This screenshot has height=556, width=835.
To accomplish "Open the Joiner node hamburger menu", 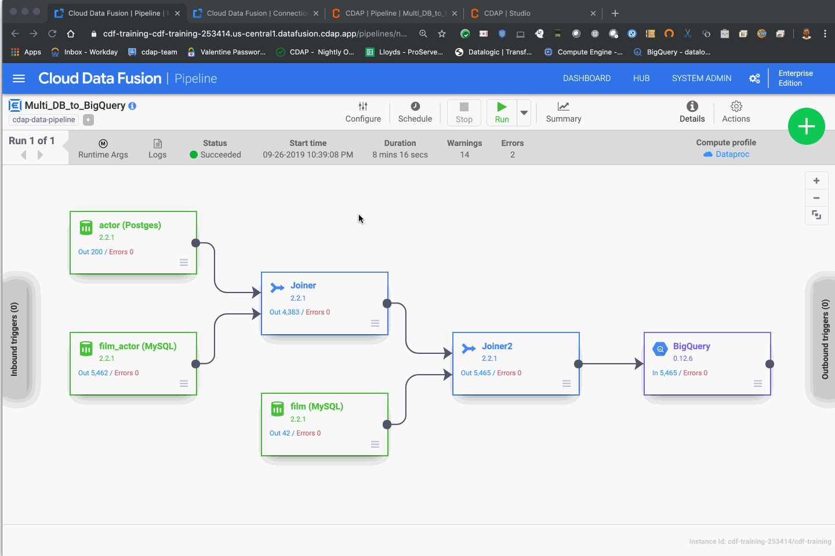I will click(x=375, y=323).
